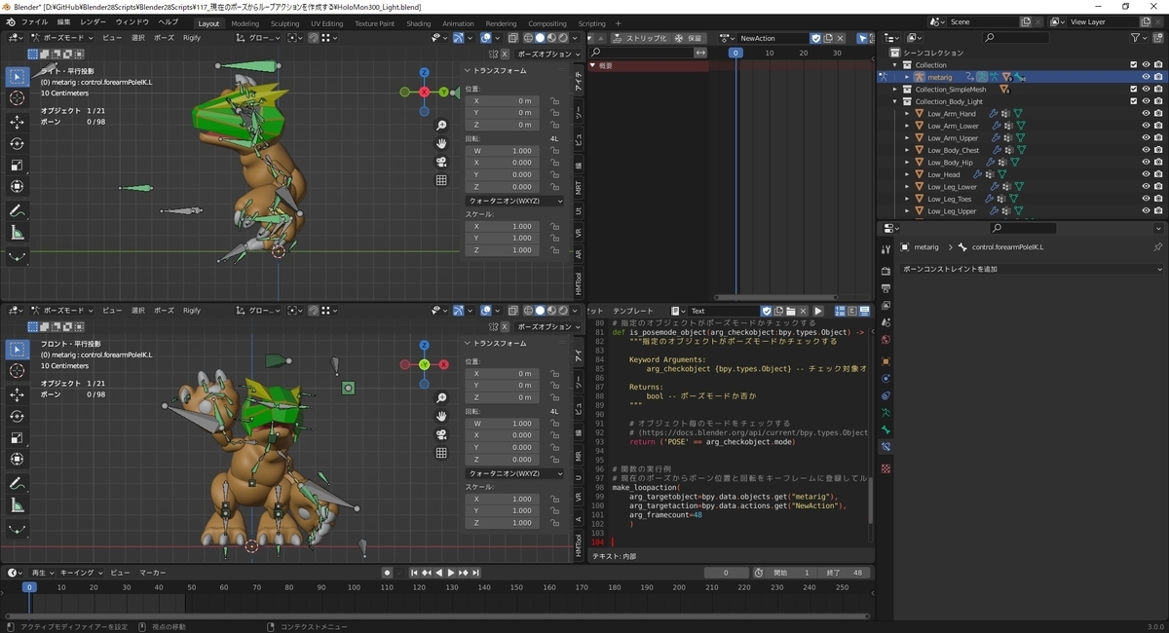This screenshot has width=1169, height=633.
Task: Pick the Rotate tool in upper viewport
Action: (x=18, y=143)
